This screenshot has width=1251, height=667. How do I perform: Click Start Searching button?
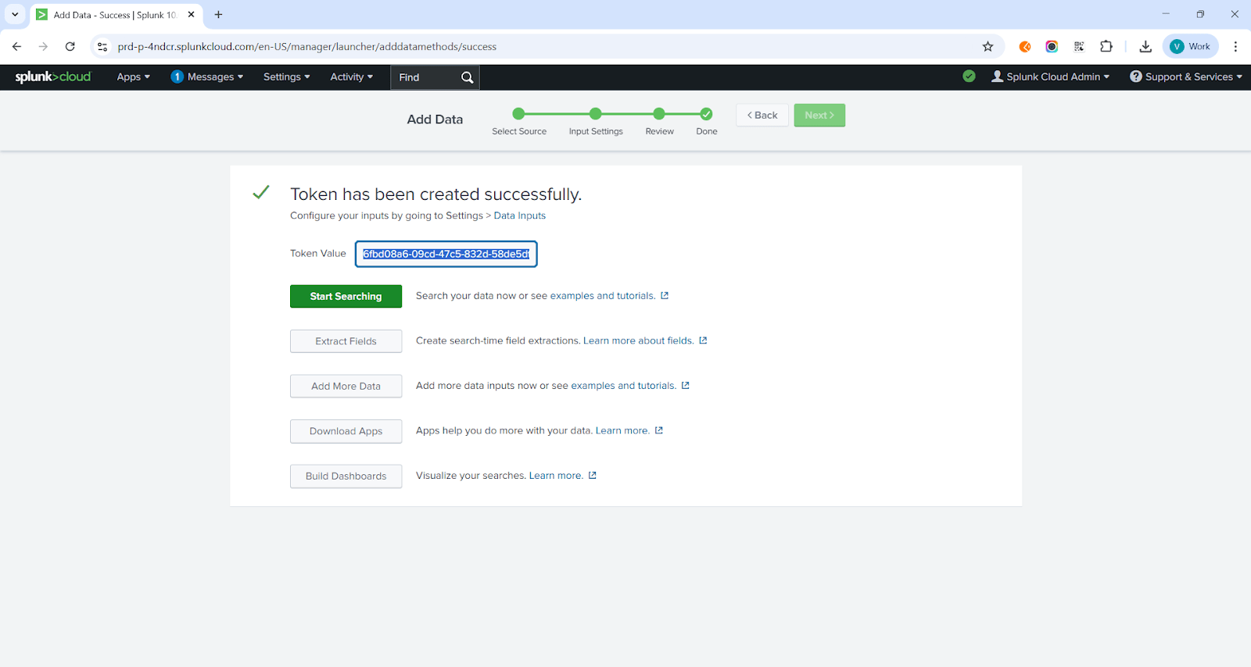[346, 296]
